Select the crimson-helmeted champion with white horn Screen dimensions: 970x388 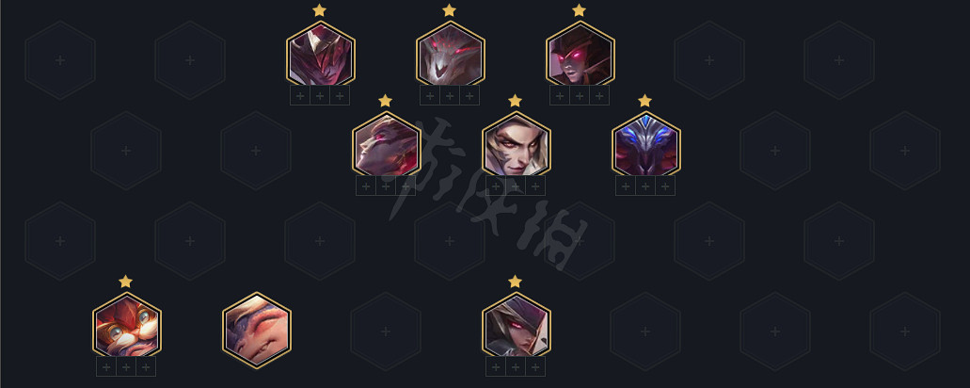(321, 56)
